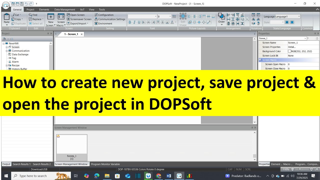Image resolution: width=320 pixels, height=180 pixels.
Task: Switch to Program Monitor Variable tab
Action: click(x=105, y=164)
